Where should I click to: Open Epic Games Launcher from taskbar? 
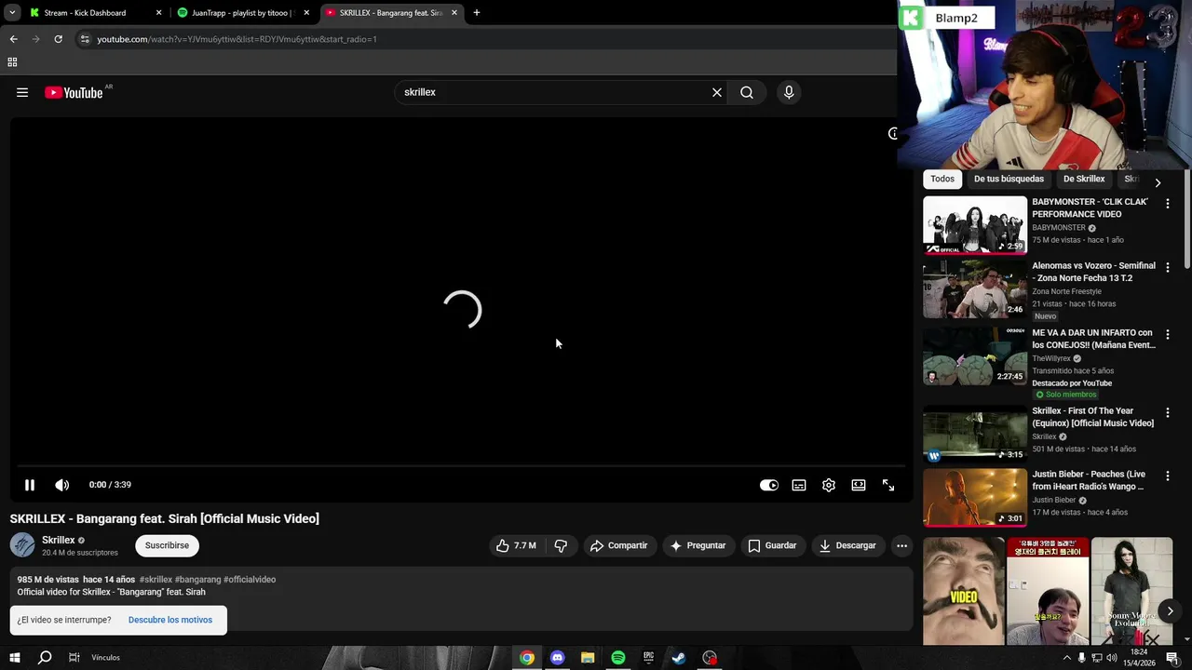[x=649, y=658]
